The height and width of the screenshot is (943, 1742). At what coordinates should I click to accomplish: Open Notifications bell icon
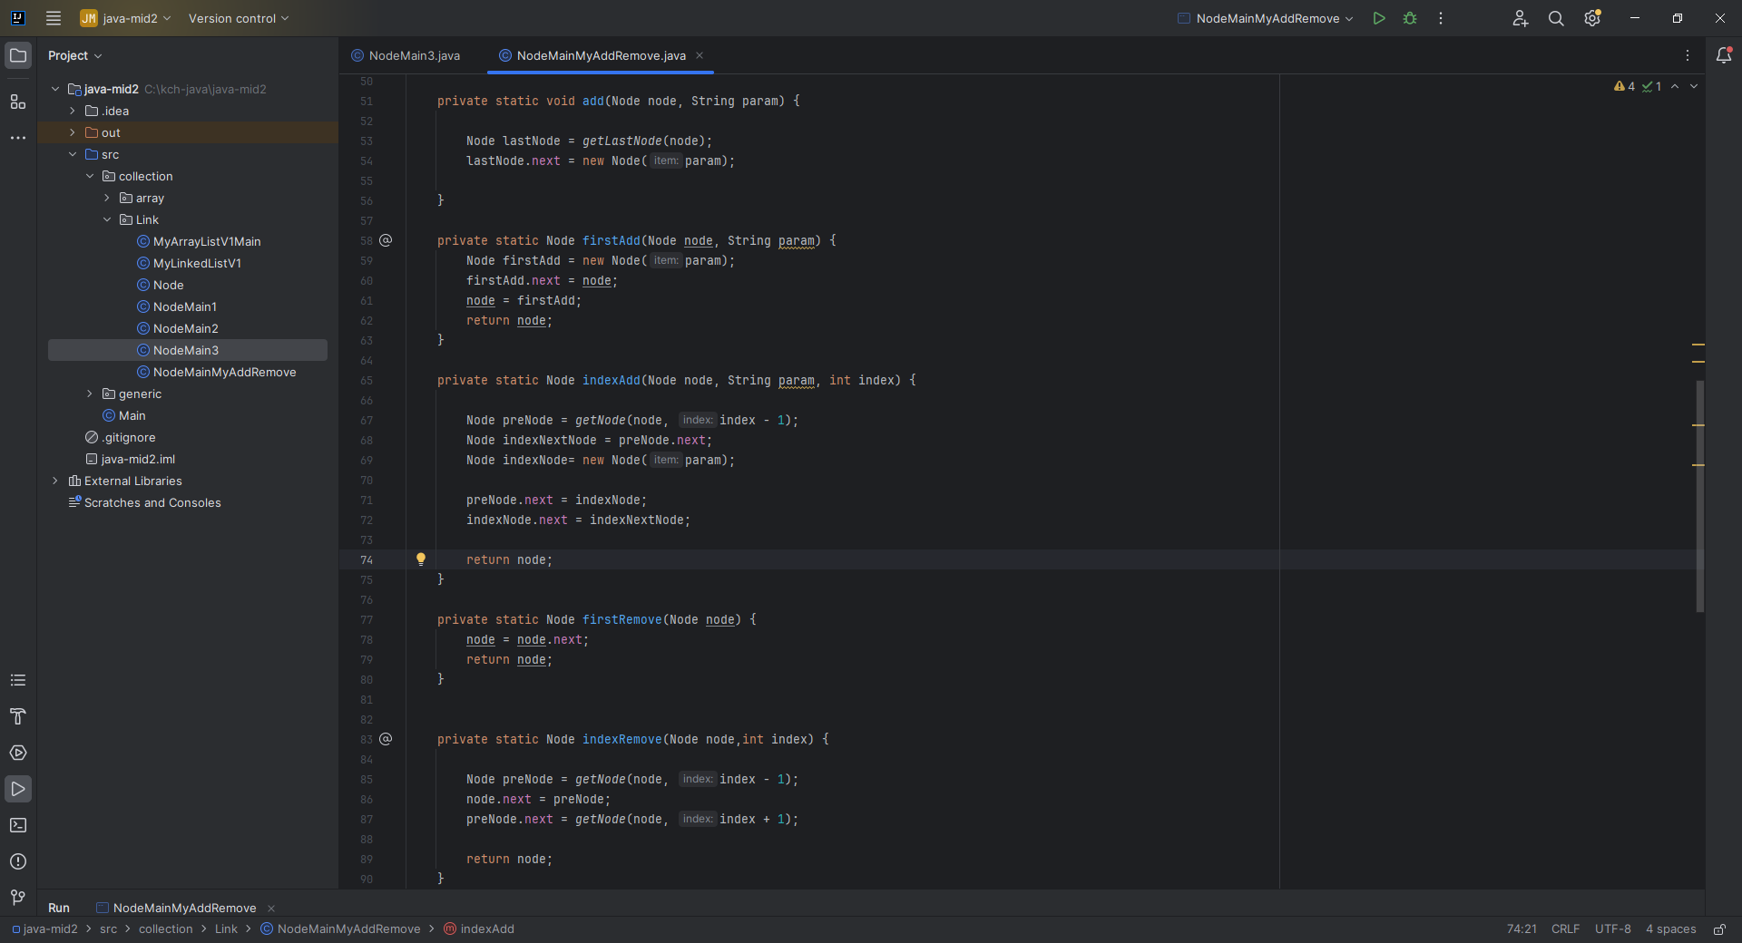[1724, 55]
